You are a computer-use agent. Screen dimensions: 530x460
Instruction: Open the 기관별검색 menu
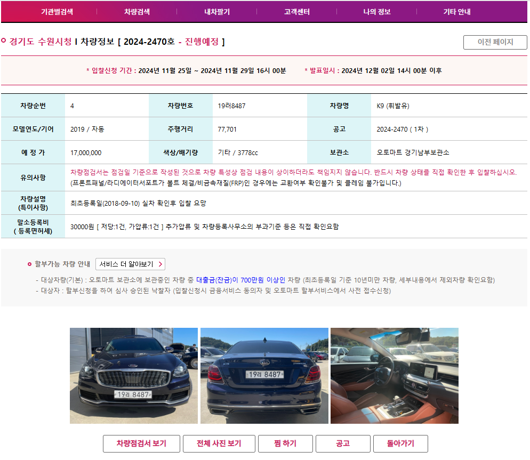coord(57,12)
